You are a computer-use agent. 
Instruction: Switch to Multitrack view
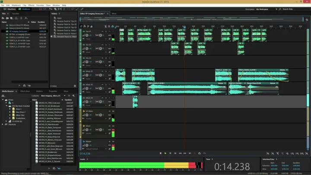(24, 9)
